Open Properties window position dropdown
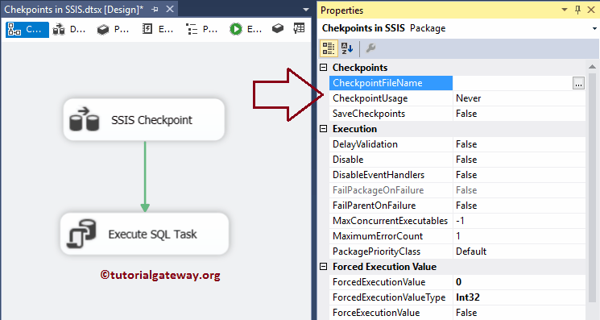 pos(565,10)
